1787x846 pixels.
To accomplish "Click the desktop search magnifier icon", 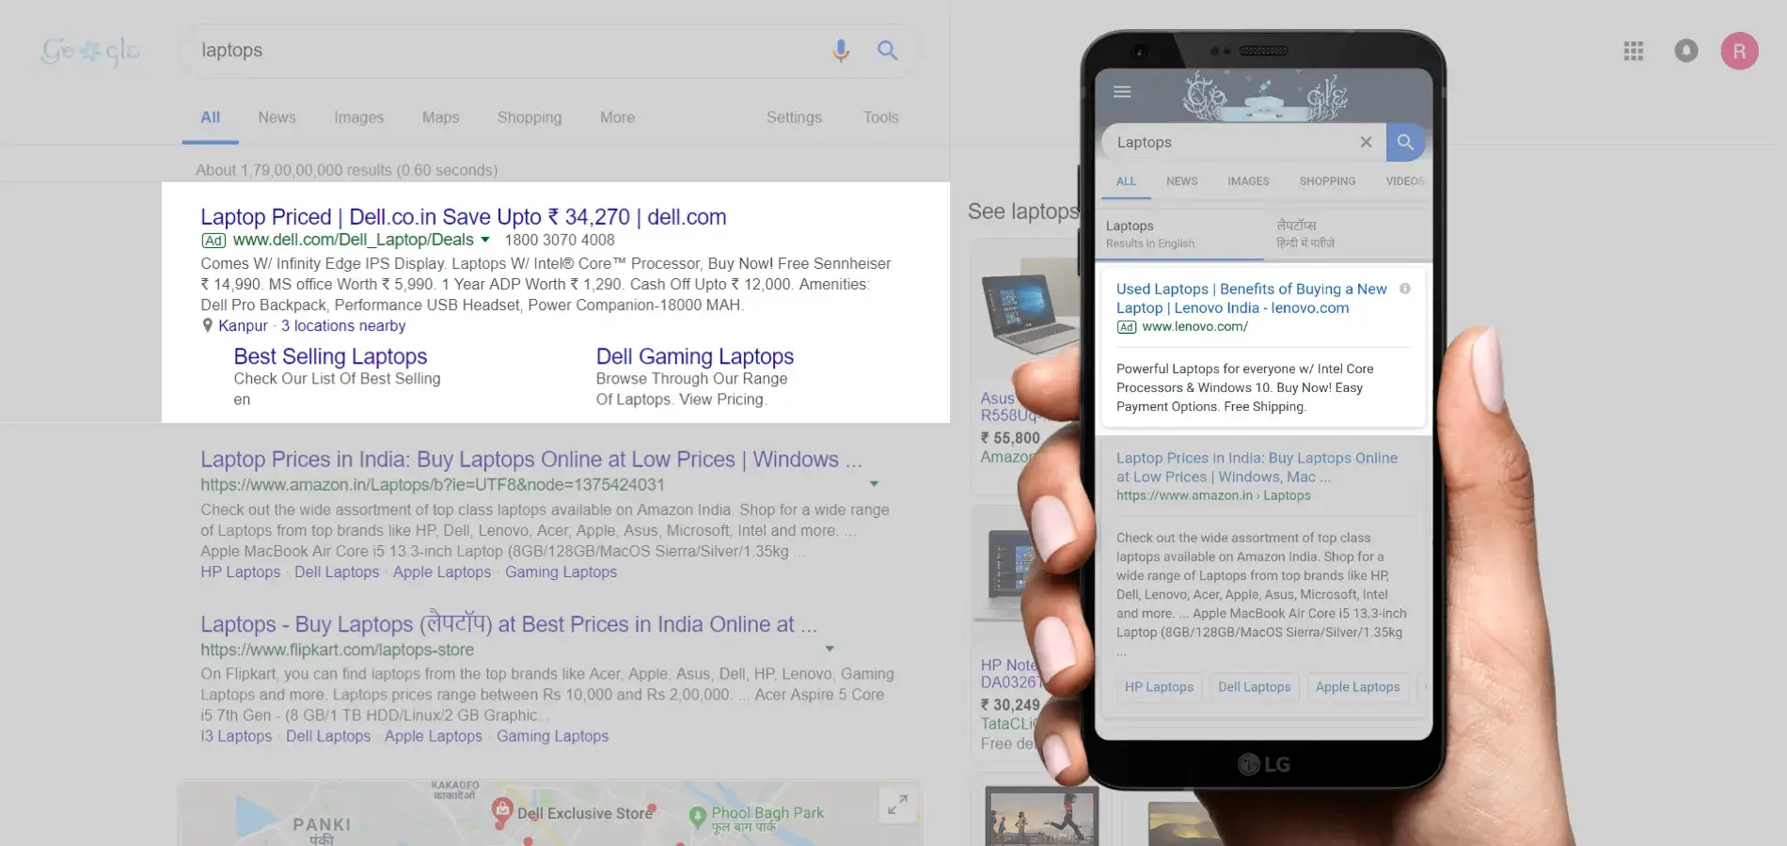I will click(x=887, y=51).
